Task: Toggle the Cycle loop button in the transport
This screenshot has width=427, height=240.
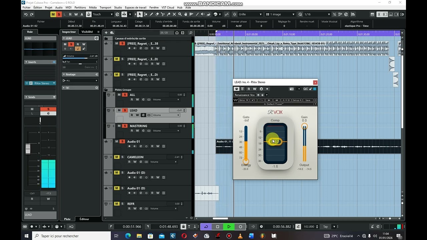Action: tap(206, 227)
